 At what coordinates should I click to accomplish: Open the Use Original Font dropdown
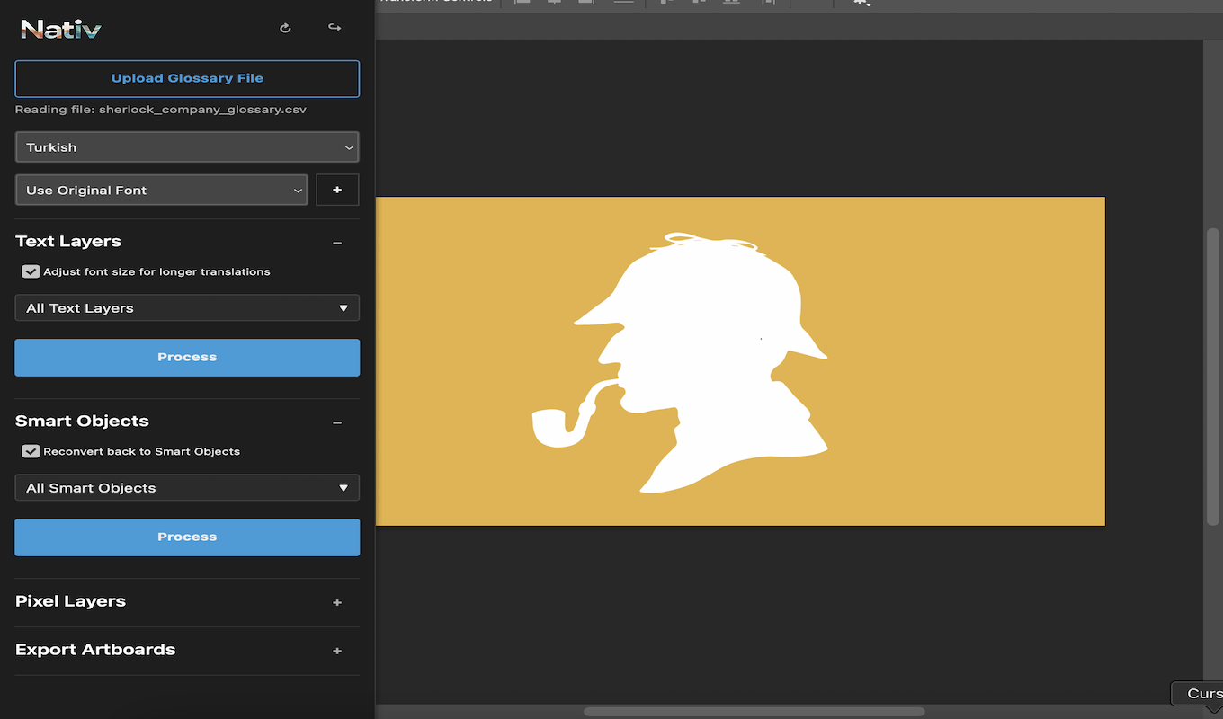point(162,190)
